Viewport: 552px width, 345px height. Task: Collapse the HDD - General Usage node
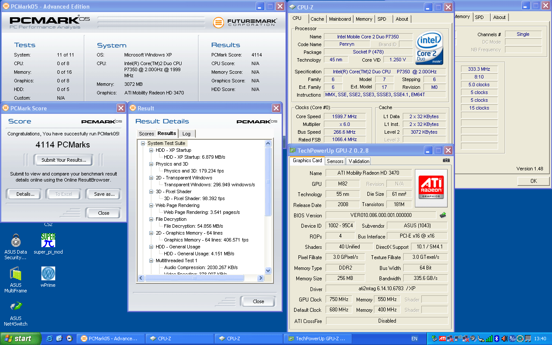(x=151, y=247)
